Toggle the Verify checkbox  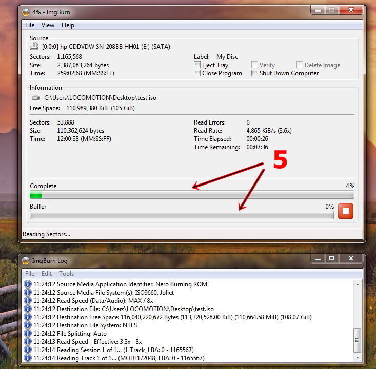(254, 65)
